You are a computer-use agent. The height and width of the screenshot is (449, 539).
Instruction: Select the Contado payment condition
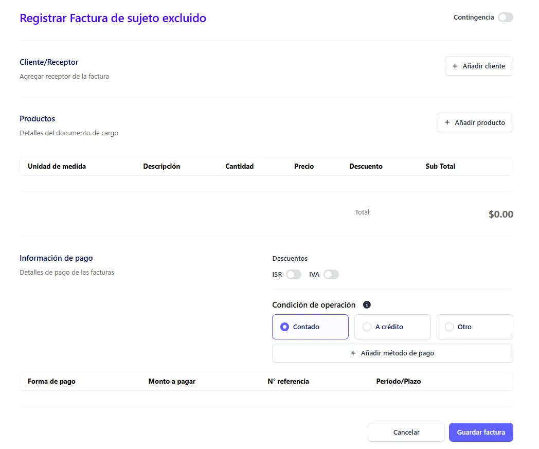310,327
